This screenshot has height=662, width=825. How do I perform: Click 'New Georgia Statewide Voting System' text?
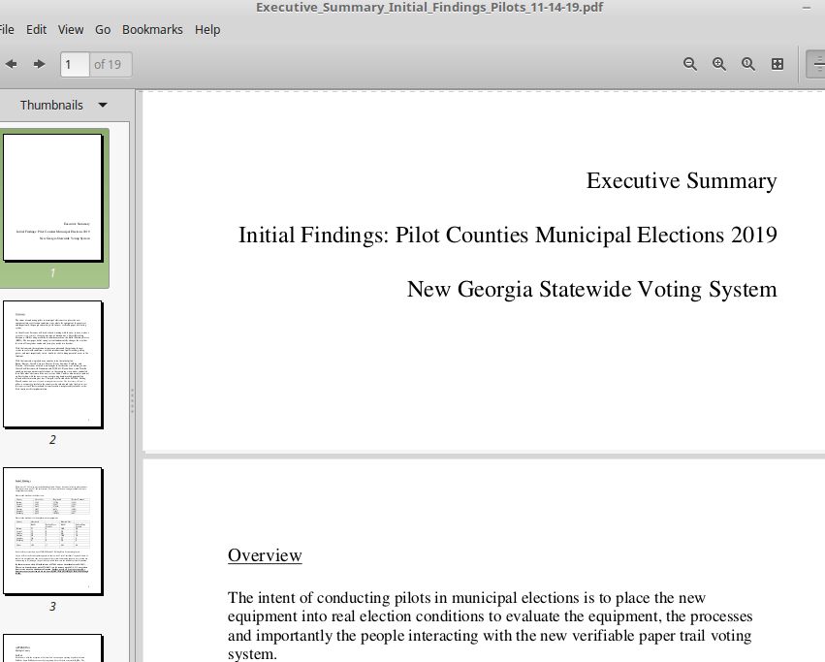pyautogui.click(x=592, y=290)
